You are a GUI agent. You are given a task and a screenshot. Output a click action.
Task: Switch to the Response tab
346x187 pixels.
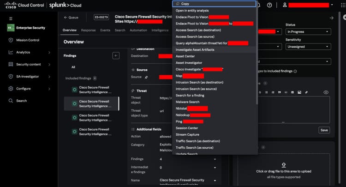(x=88, y=30)
